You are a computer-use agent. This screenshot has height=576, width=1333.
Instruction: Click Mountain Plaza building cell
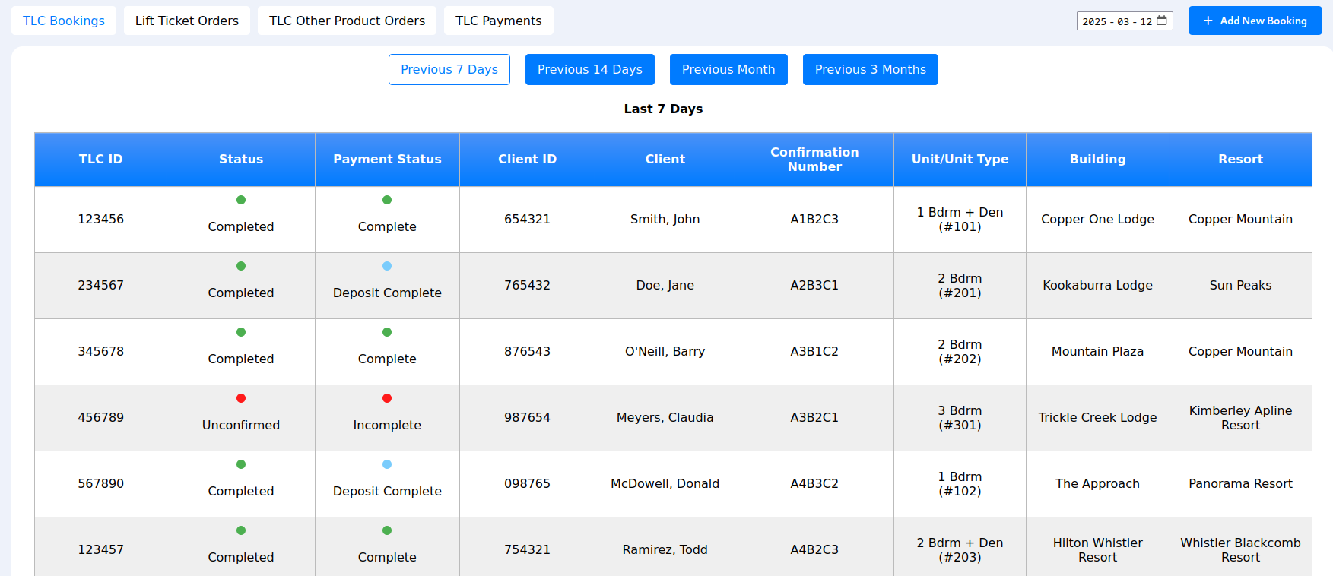(x=1098, y=352)
